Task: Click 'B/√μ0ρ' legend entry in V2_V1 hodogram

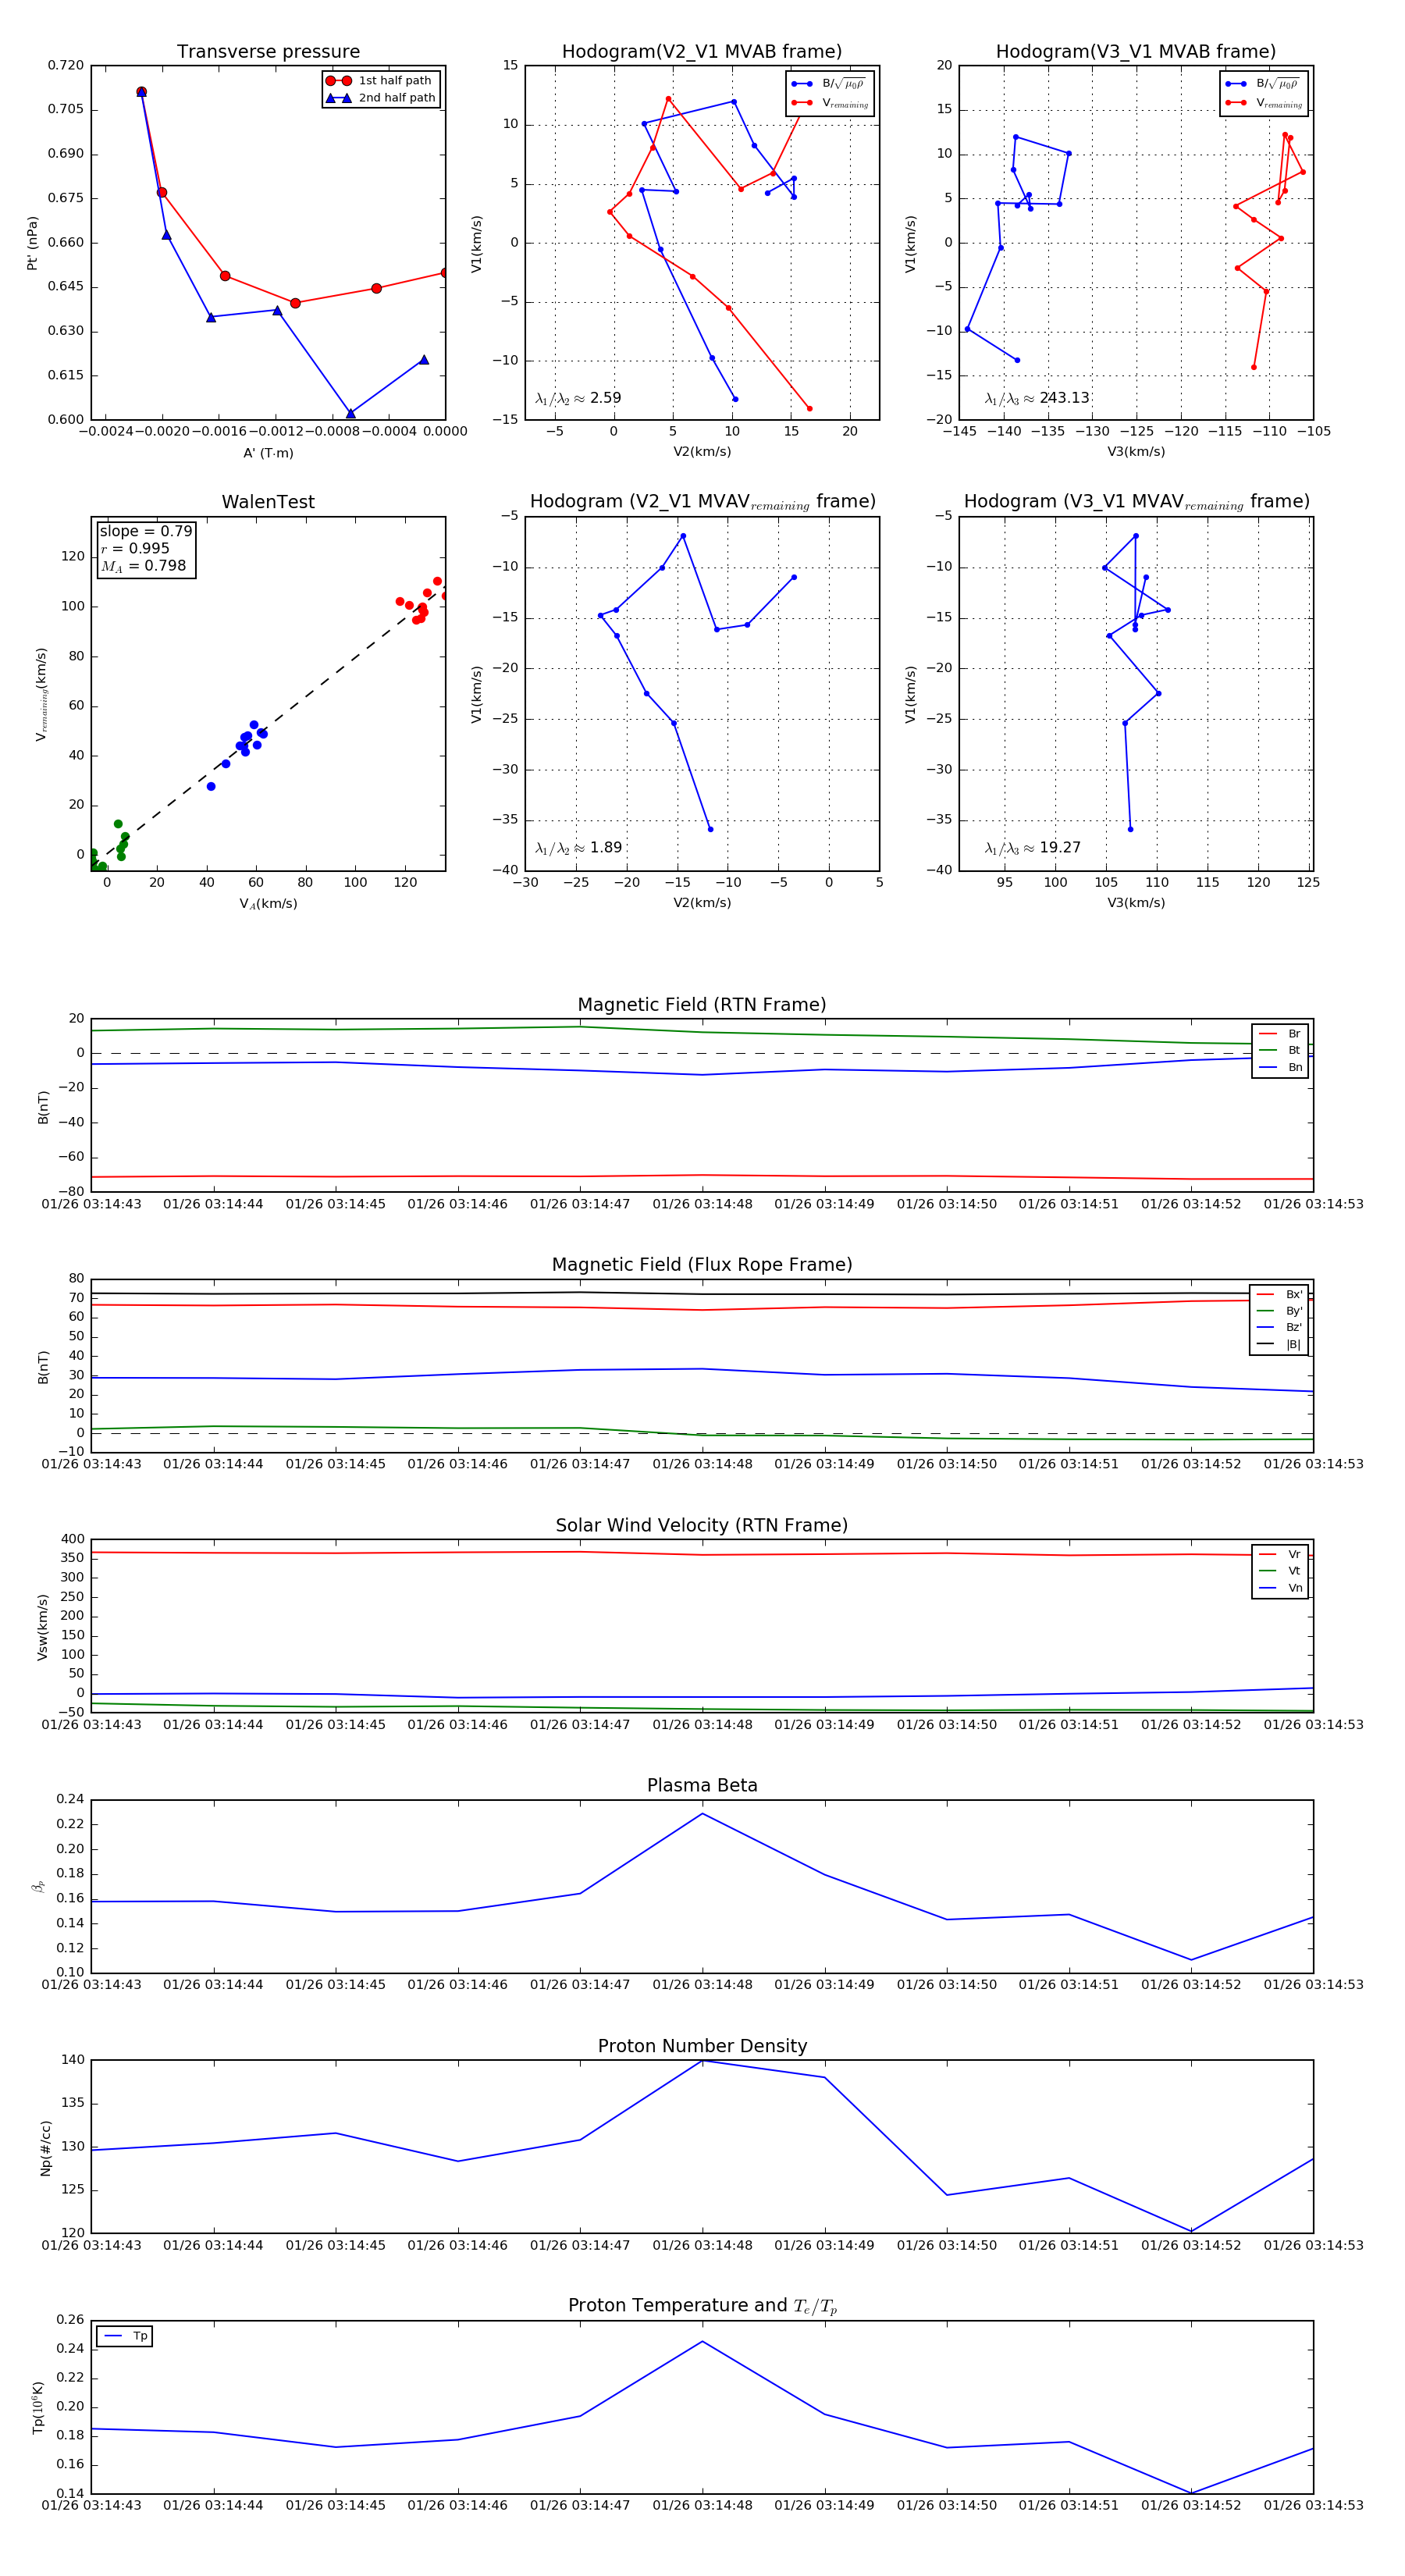Action: 830,84
